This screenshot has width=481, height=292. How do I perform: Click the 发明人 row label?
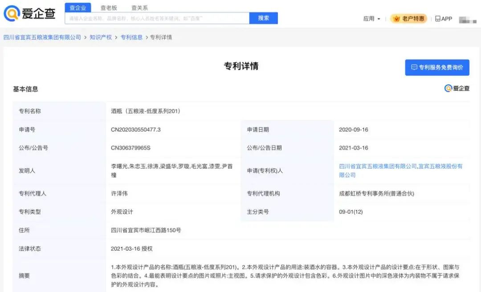click(x=27, y=171)
